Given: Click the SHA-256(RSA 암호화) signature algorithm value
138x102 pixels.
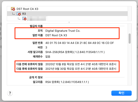Looking at the screenshot, I should [x=75, y=52].
